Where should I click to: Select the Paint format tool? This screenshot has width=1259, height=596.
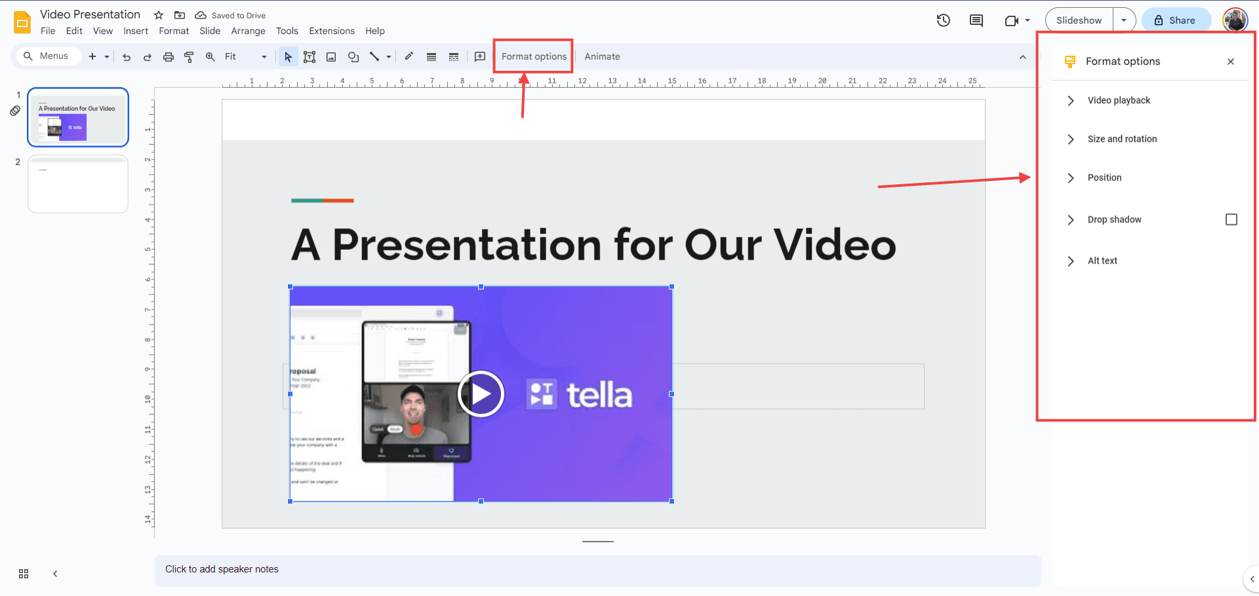[x=189, y=57]
